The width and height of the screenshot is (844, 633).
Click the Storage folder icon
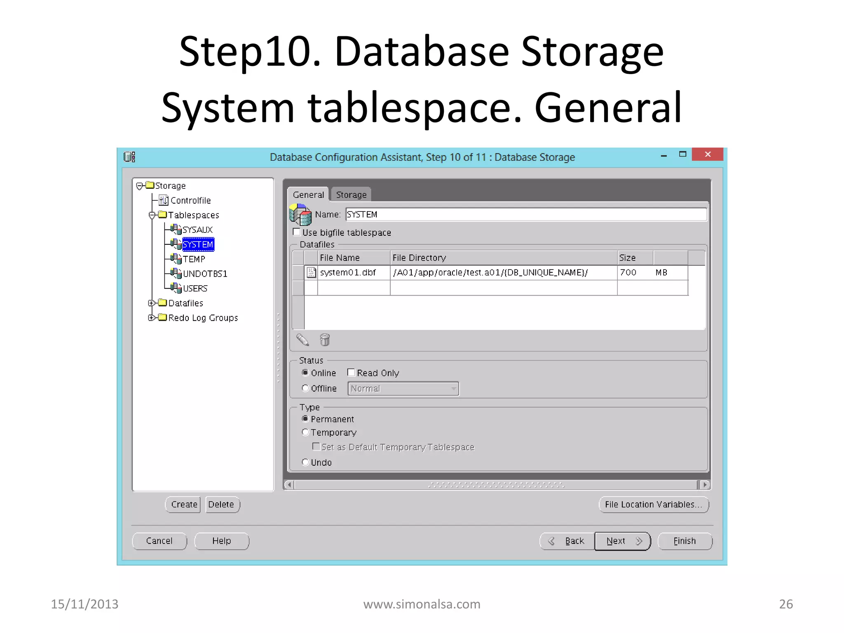pyautogui.click(x=150, y=185)
